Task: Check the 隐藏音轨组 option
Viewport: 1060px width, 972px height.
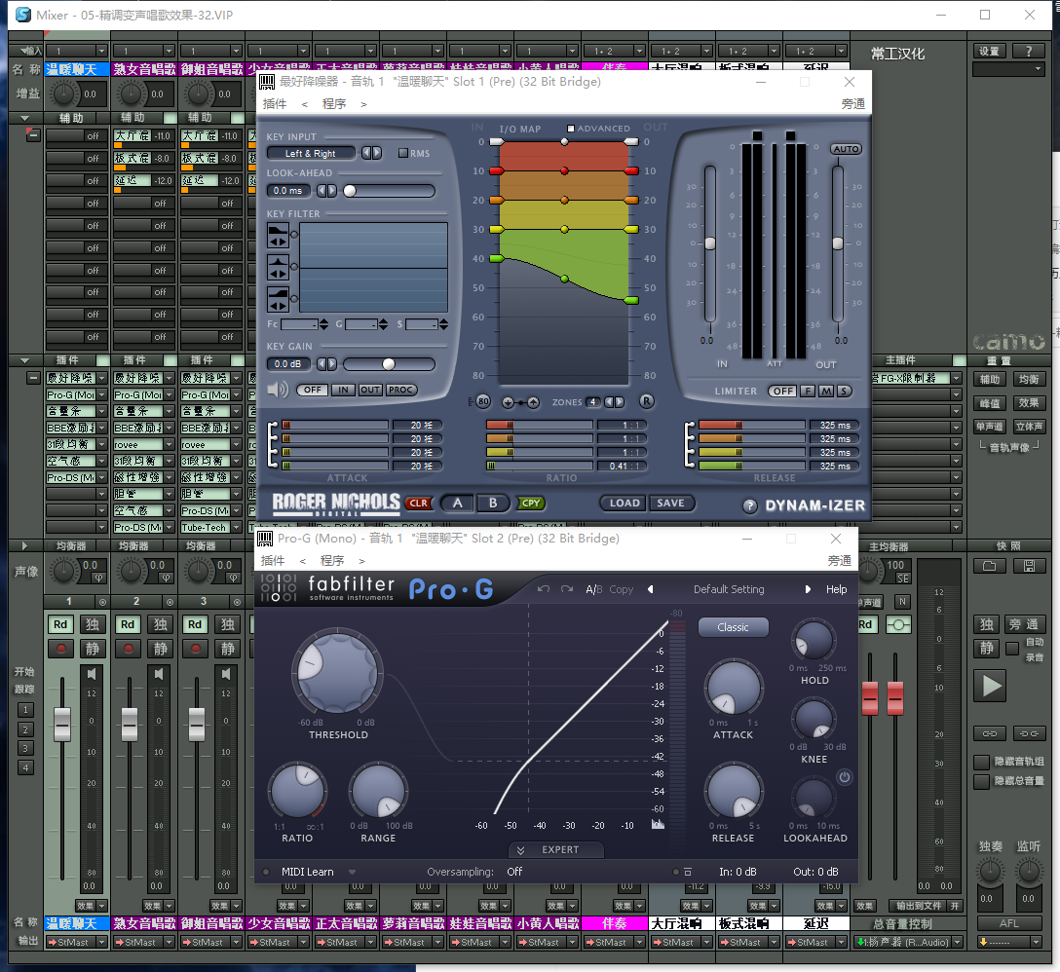Action: 982,762
